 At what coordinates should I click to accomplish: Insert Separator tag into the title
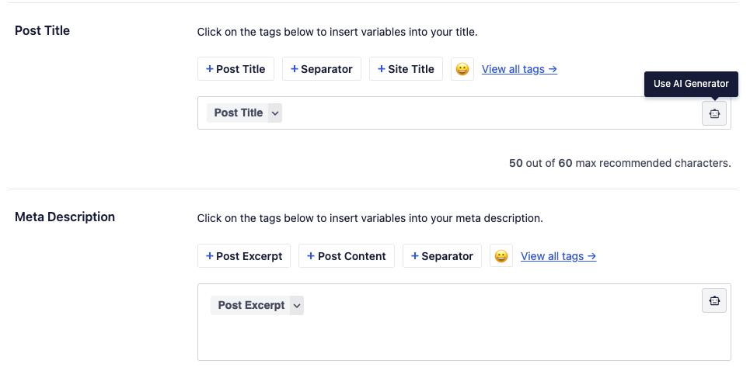[322, 69]
